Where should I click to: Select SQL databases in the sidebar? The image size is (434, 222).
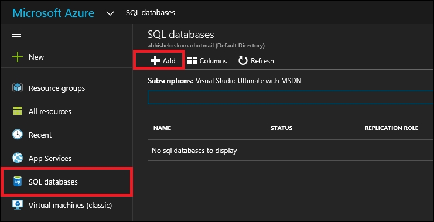click(x=66, y=182)
